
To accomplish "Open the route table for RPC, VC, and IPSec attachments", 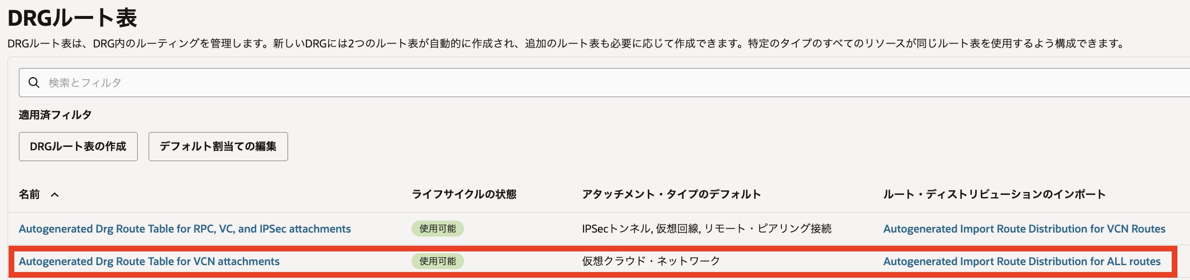I will tap(185, 229).
